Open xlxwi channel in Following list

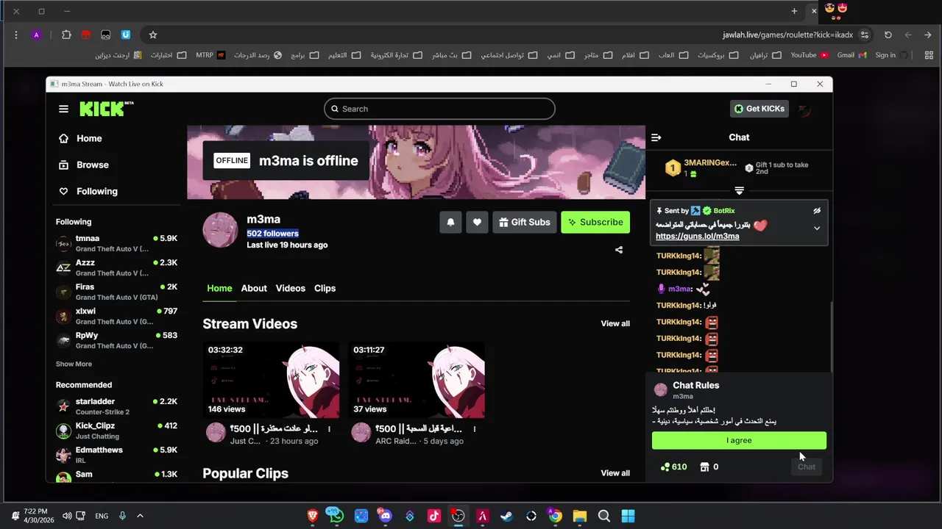point(117,316)
